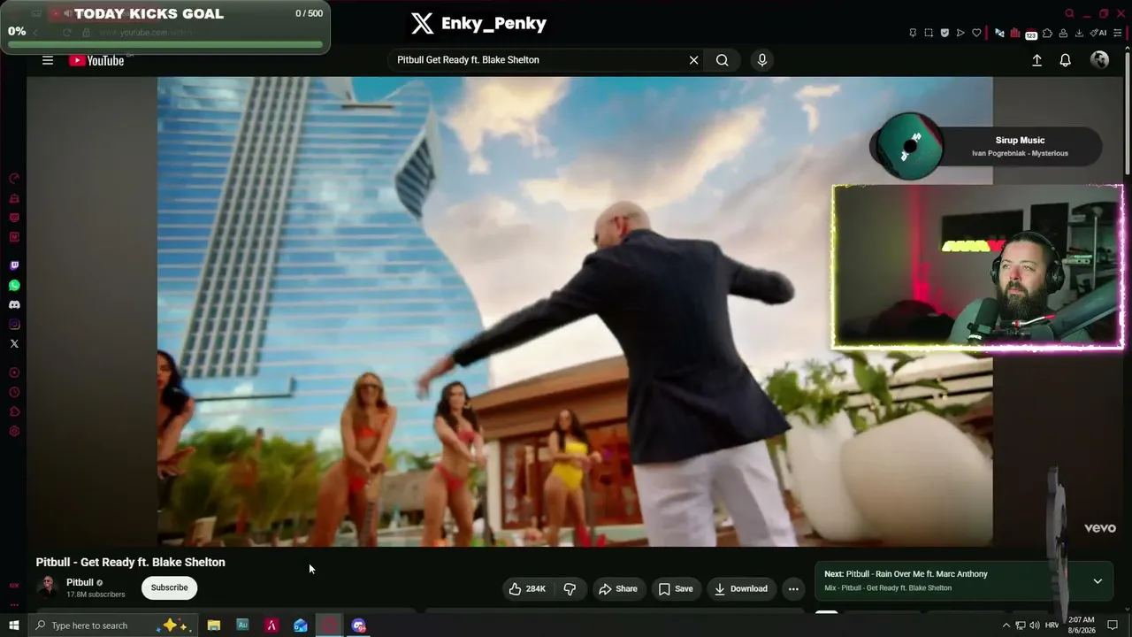Viewport: 1132px width, 637px height.
Task: Click the video player to pause playback
Action: 575,311
